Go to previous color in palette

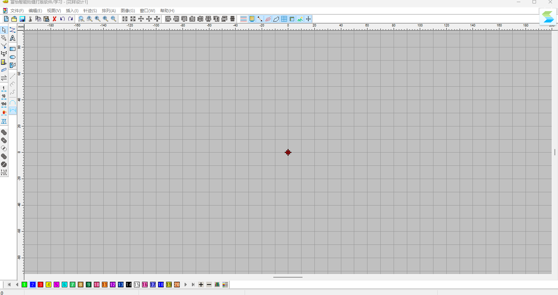[17, 285]
